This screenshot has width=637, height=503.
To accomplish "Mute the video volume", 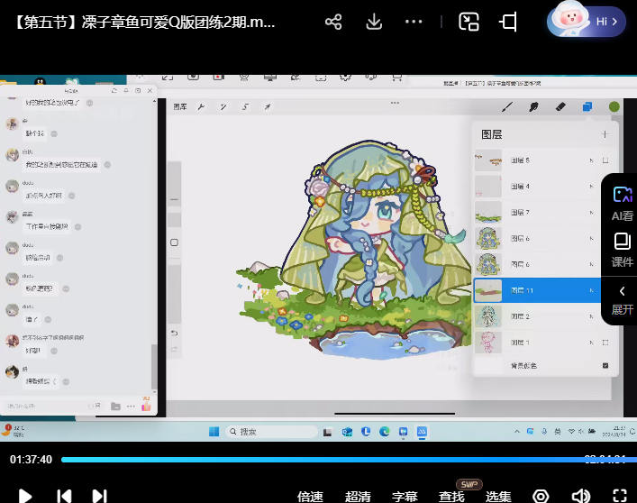I will coord(581,495).
